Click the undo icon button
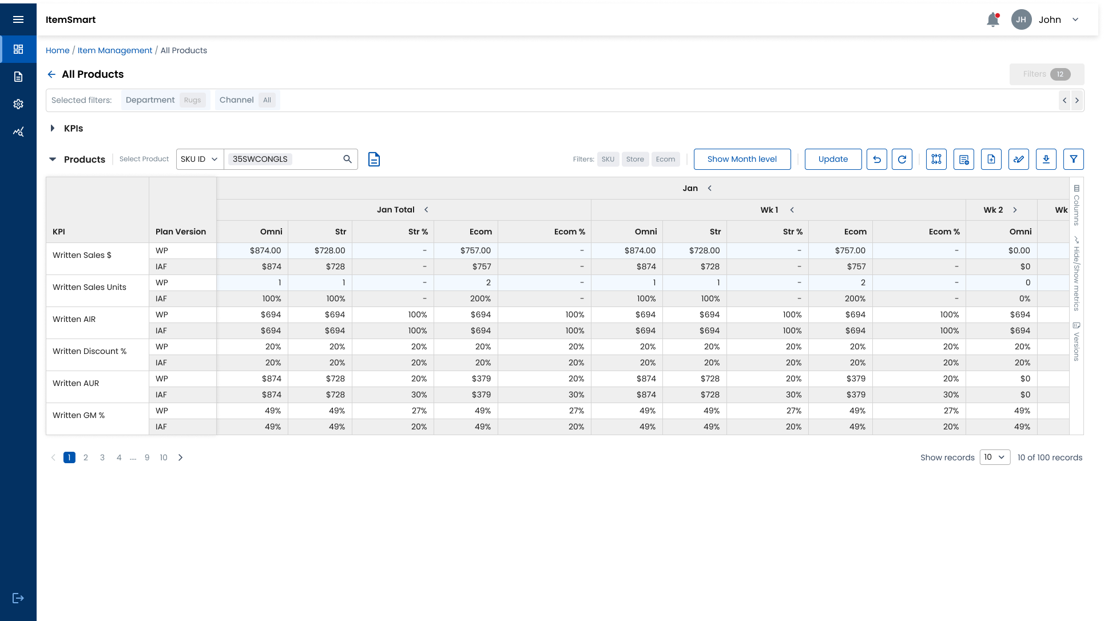Viewport: 1104px width, 621px height. click(x=876, y=160)
